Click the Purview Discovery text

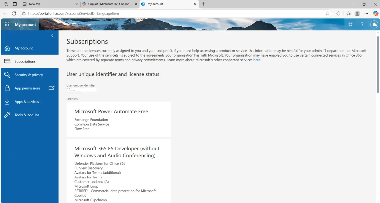tap(88, 168)
